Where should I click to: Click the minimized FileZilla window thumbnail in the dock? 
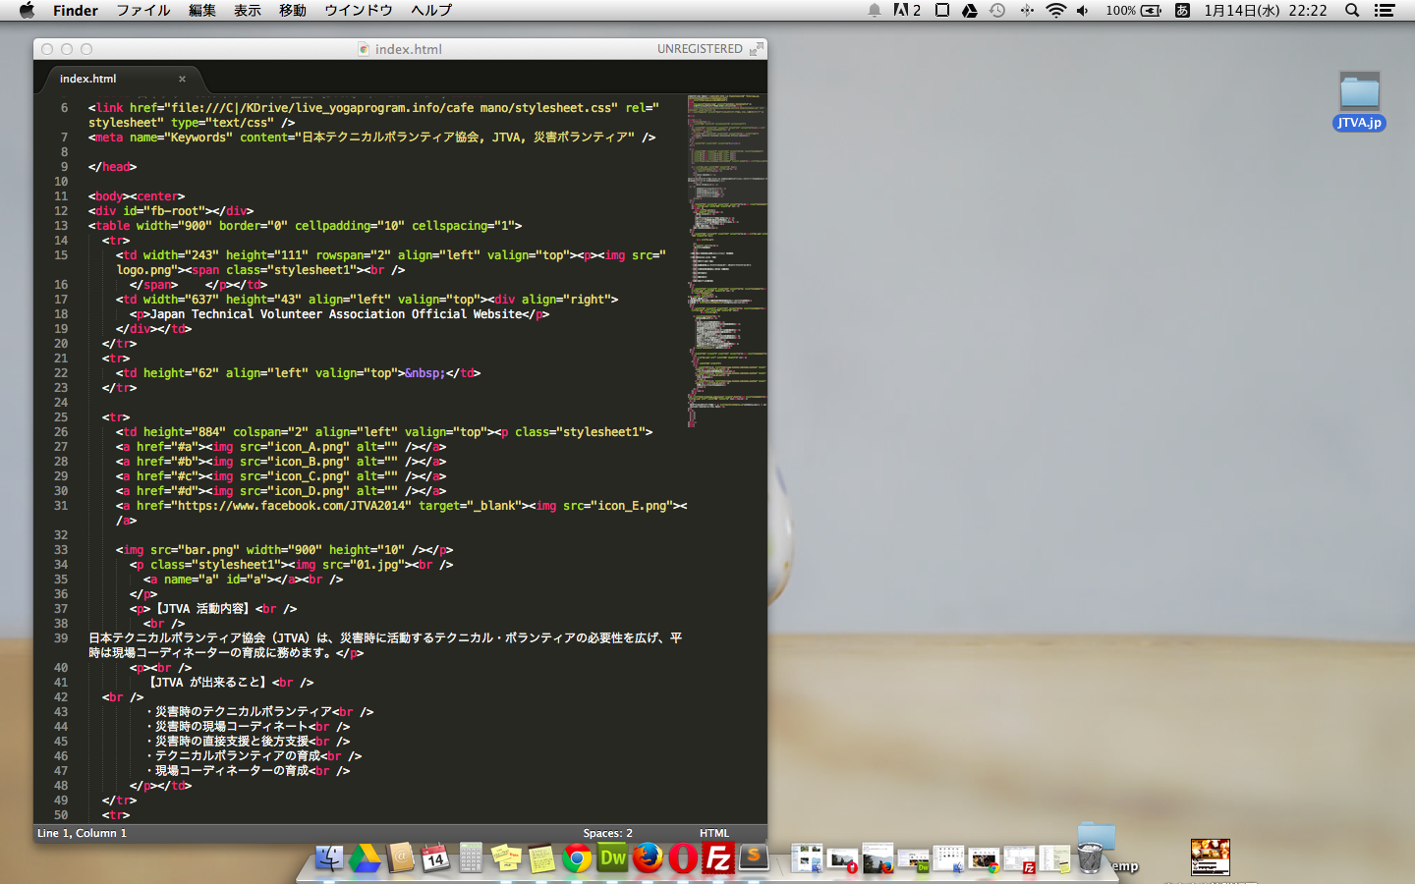[1019, 860]
